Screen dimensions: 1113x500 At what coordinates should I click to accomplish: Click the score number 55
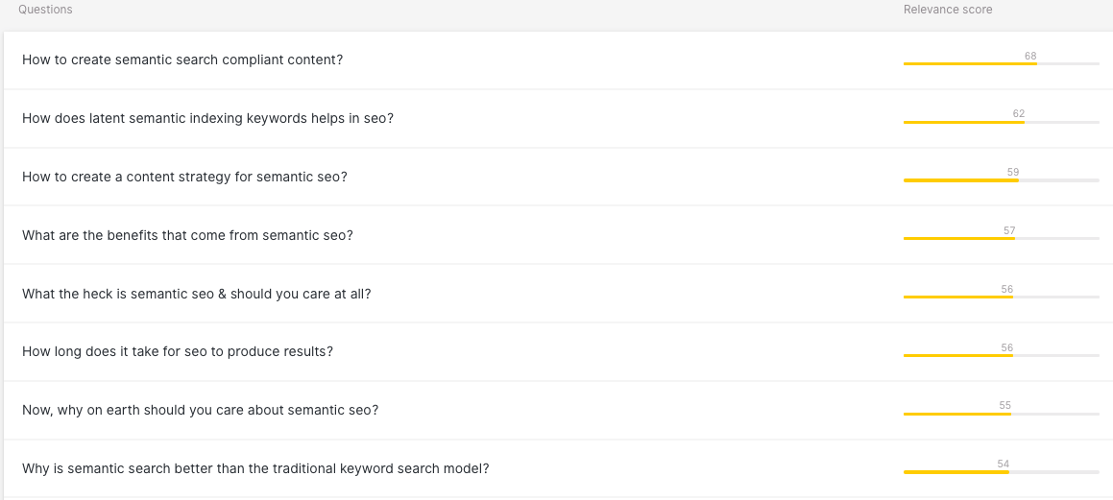(1004, 405)
